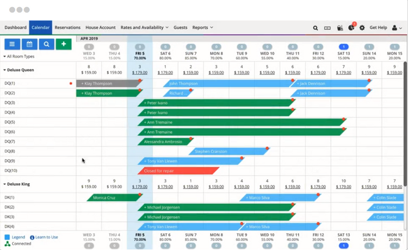
Task: Click Connected status text
Action: [21, 243]
